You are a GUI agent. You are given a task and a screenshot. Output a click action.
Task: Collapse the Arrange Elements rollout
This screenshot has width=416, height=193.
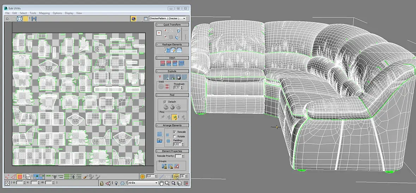tap(172, 125)
